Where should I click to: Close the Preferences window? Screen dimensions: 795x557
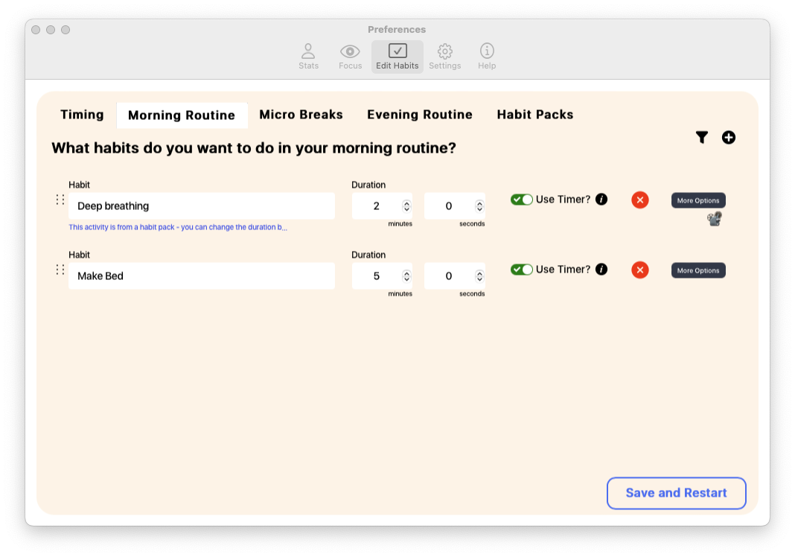36,30
